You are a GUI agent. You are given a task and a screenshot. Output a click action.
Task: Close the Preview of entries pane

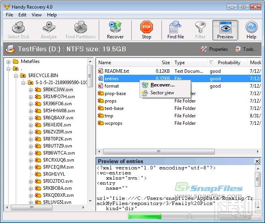pos(257,162)
